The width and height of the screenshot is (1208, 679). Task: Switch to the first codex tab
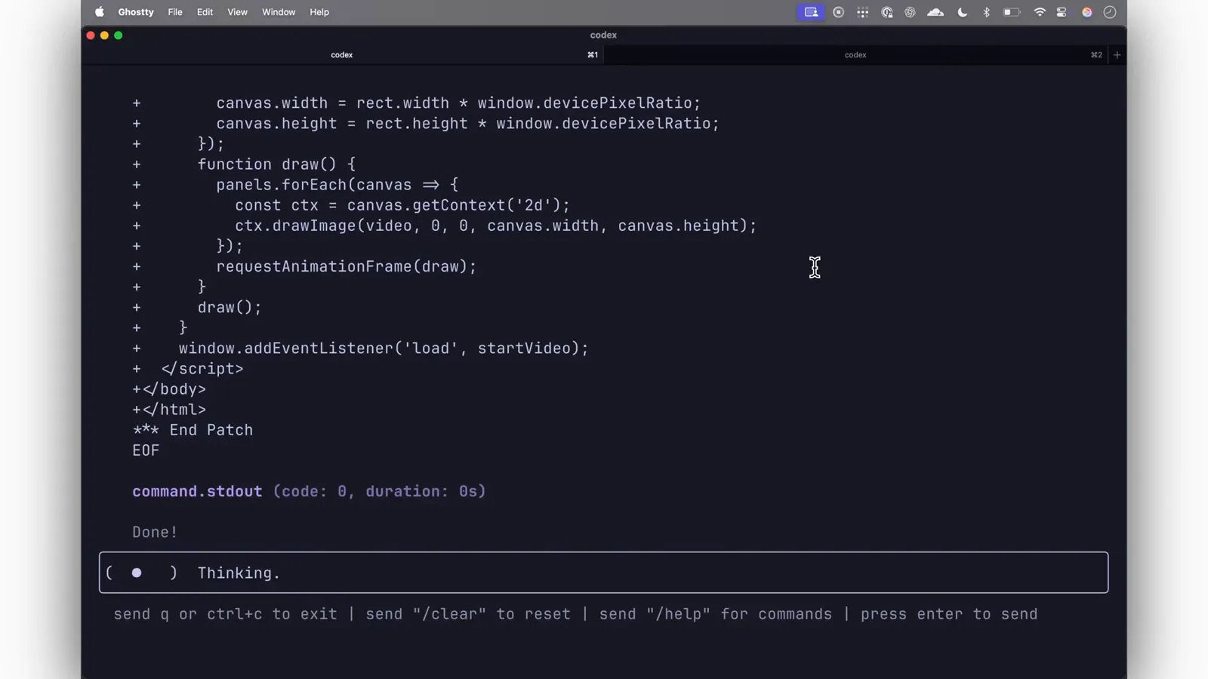[x=342, y=55]
